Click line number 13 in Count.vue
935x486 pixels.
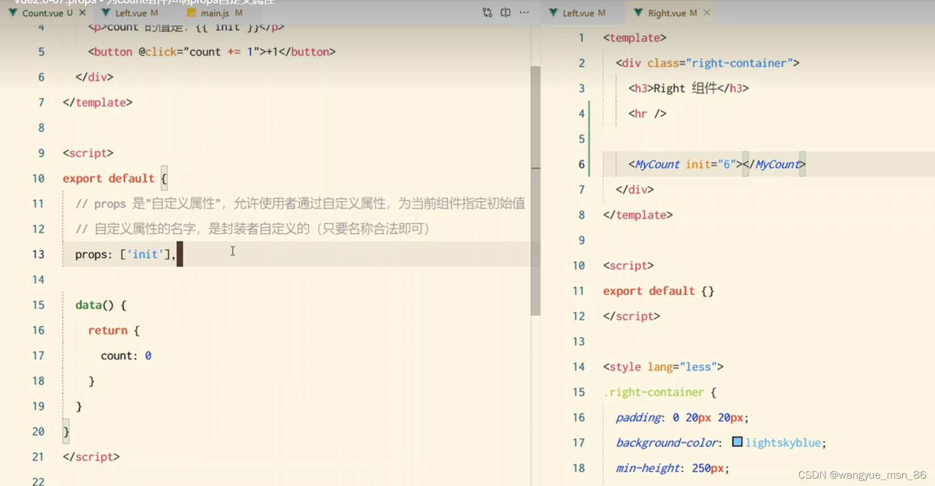point(38,254)
